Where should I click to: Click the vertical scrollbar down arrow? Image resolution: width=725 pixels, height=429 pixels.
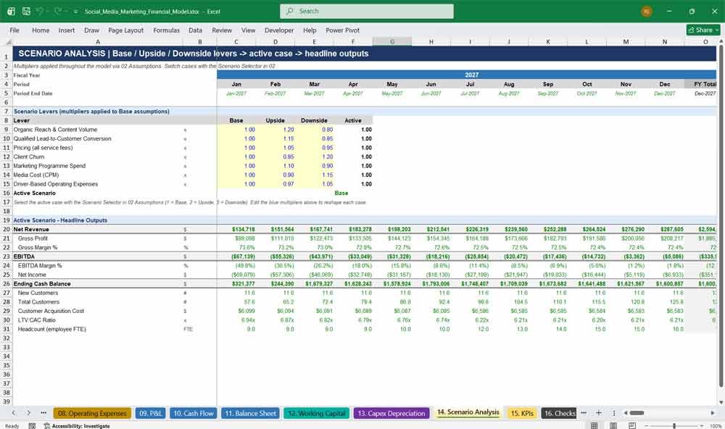[721, 403]
